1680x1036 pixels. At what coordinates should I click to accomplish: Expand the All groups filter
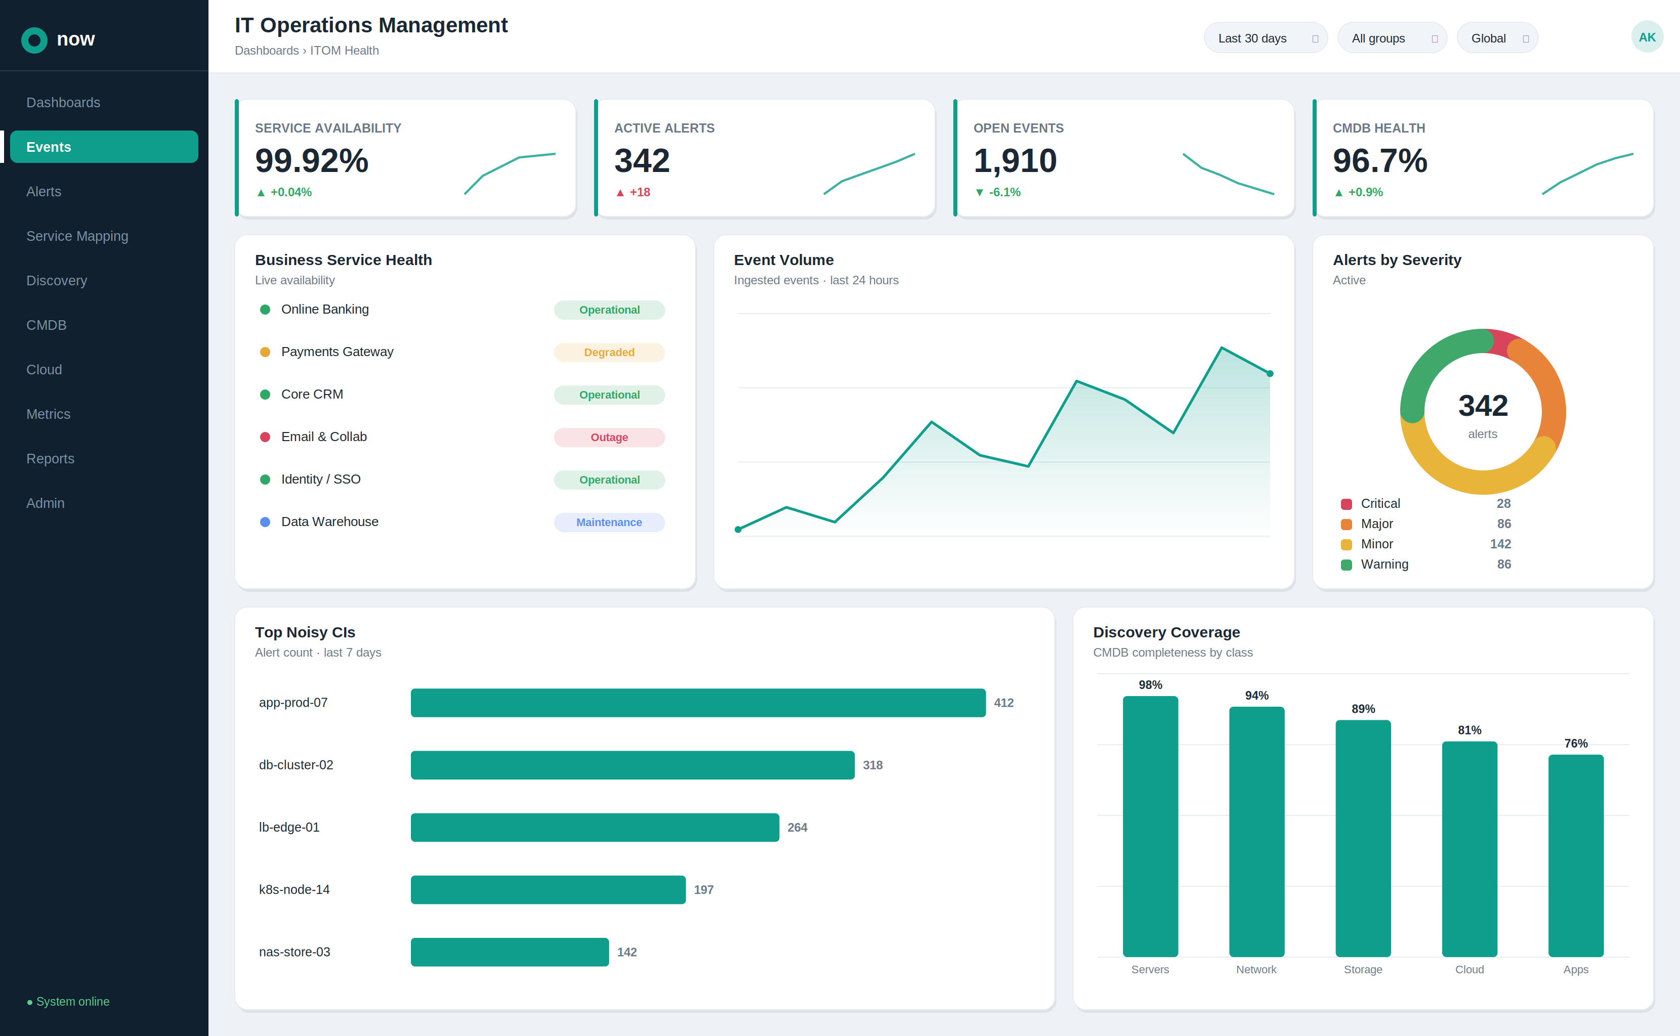(x=1392, y=38)
